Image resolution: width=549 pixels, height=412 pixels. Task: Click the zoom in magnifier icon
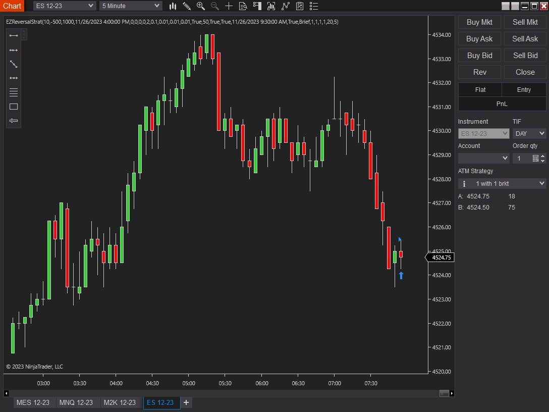pyautogui.click(x=201, y=6)
